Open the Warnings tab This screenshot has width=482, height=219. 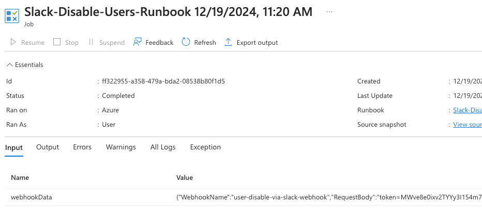tap(121, 147)
